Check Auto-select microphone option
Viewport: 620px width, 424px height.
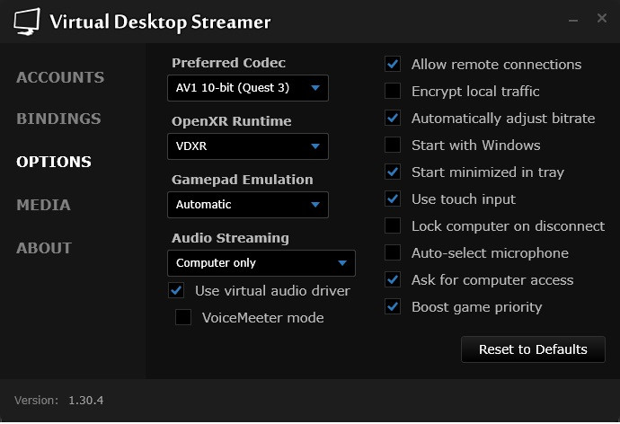pos(393,252)
